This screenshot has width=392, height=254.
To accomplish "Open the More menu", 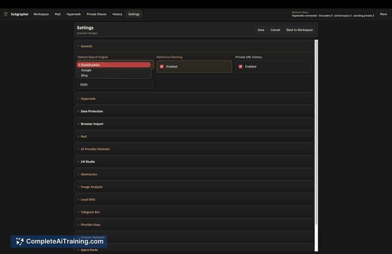I will (x=383, y=14).
